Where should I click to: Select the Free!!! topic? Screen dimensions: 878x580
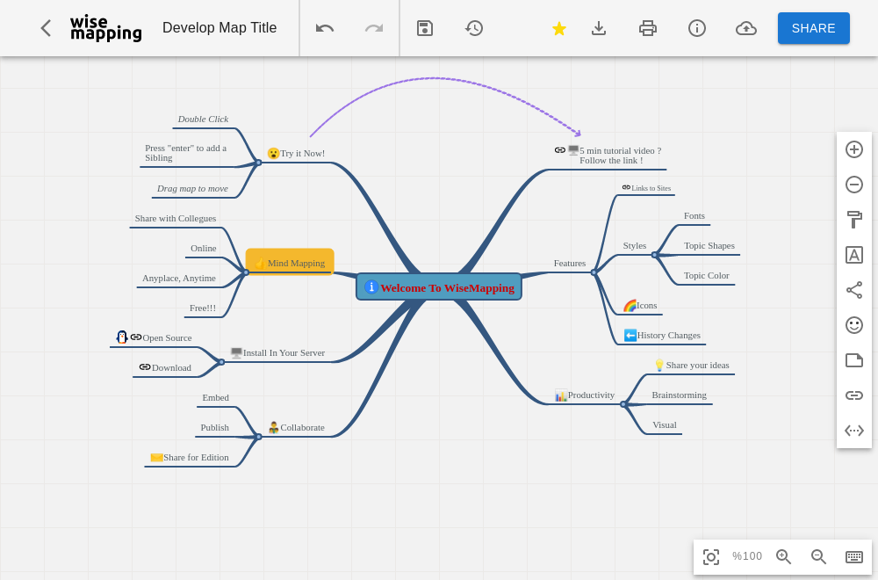click(x=203, y=308)
